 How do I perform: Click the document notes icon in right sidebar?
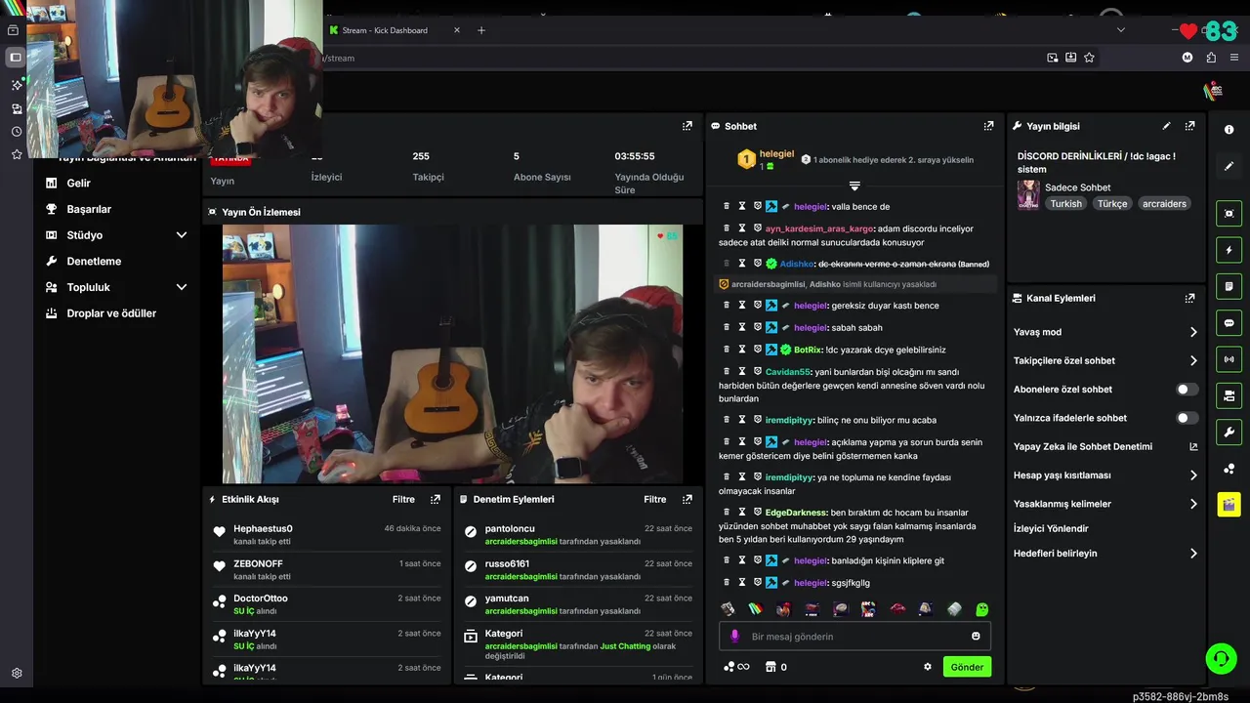tap(1229, 286)
